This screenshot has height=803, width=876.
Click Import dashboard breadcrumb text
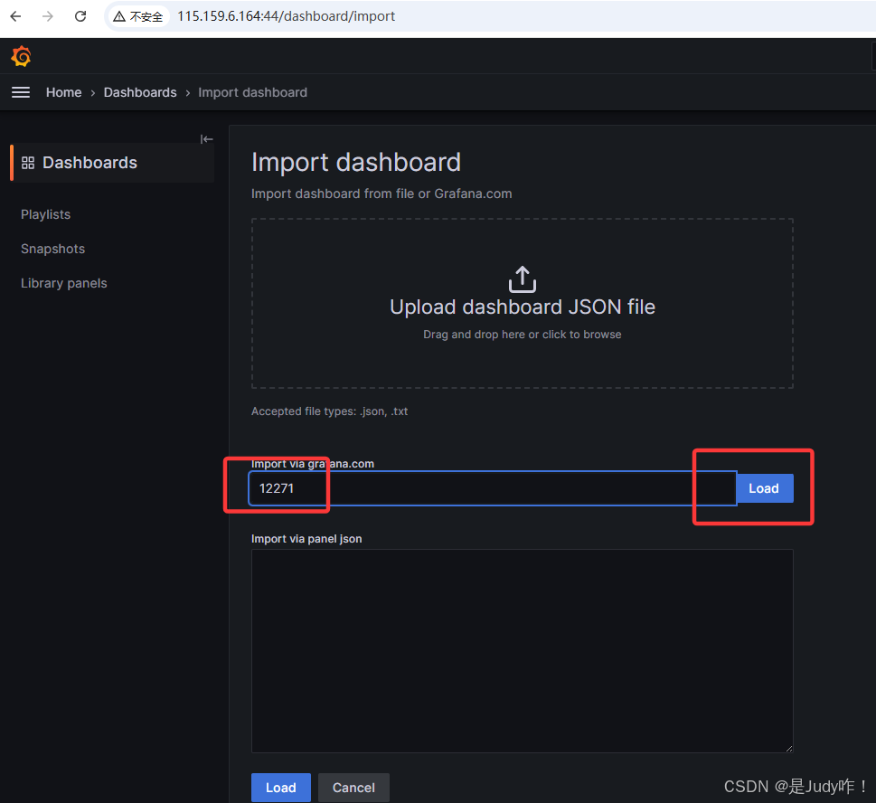point(252,92)
